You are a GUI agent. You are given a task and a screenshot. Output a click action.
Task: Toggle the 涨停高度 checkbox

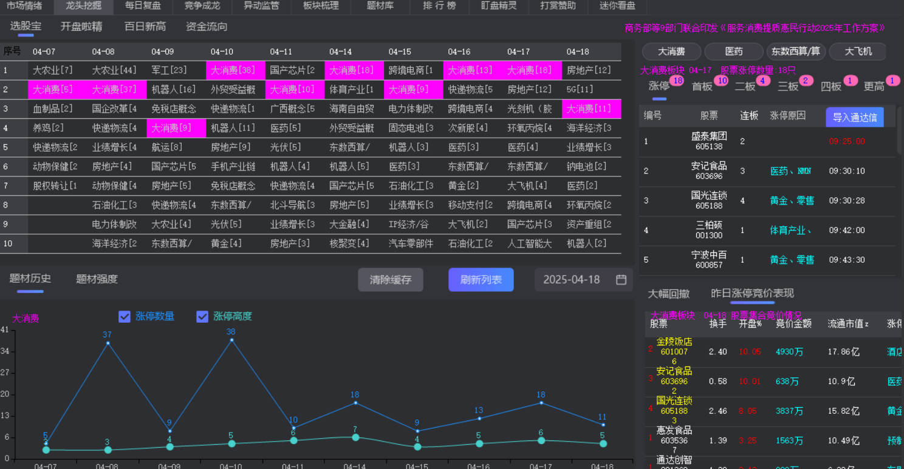[x=202, y=317]
